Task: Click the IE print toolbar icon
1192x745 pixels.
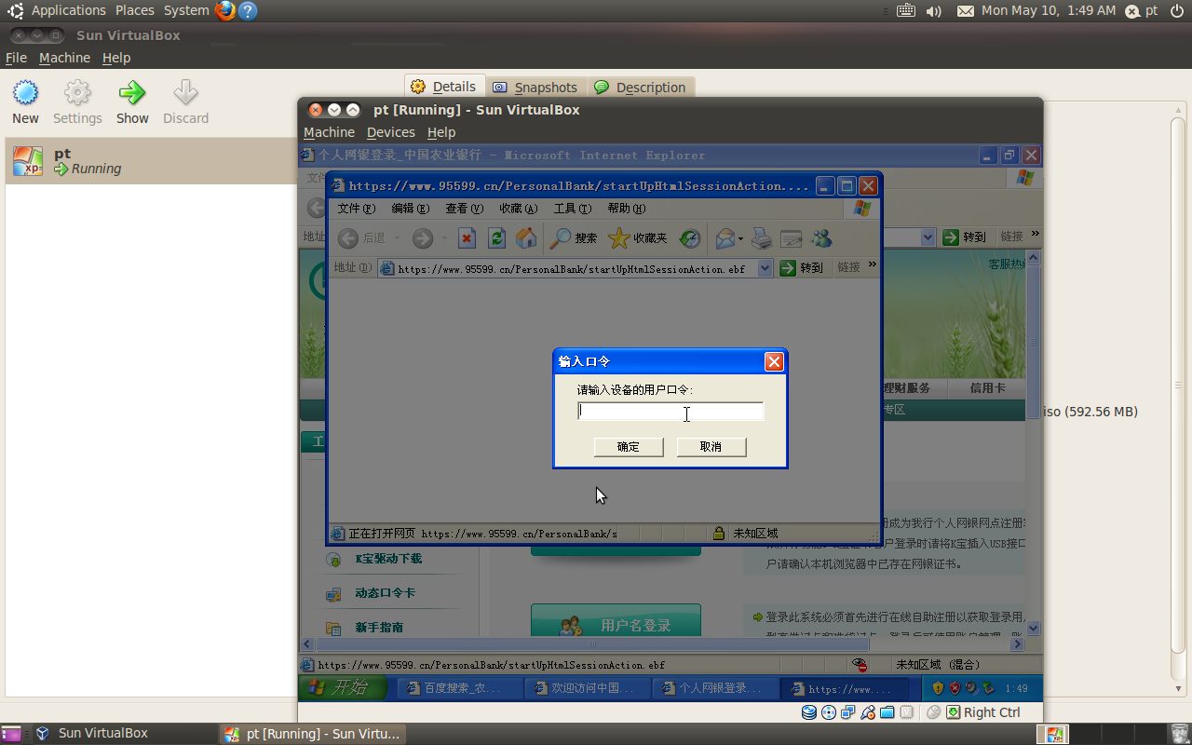Action: pos(762,238)
